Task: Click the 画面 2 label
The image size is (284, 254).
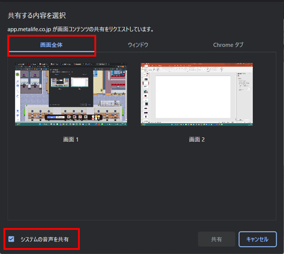Action: coord(197,139)
